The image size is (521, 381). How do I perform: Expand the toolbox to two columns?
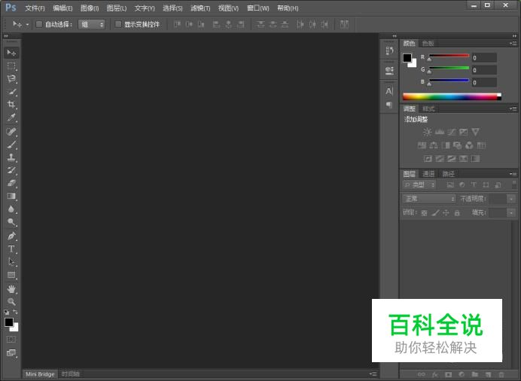coord(6,36)
